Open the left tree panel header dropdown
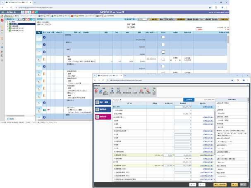Screen dimensions: 251x188 21,19
